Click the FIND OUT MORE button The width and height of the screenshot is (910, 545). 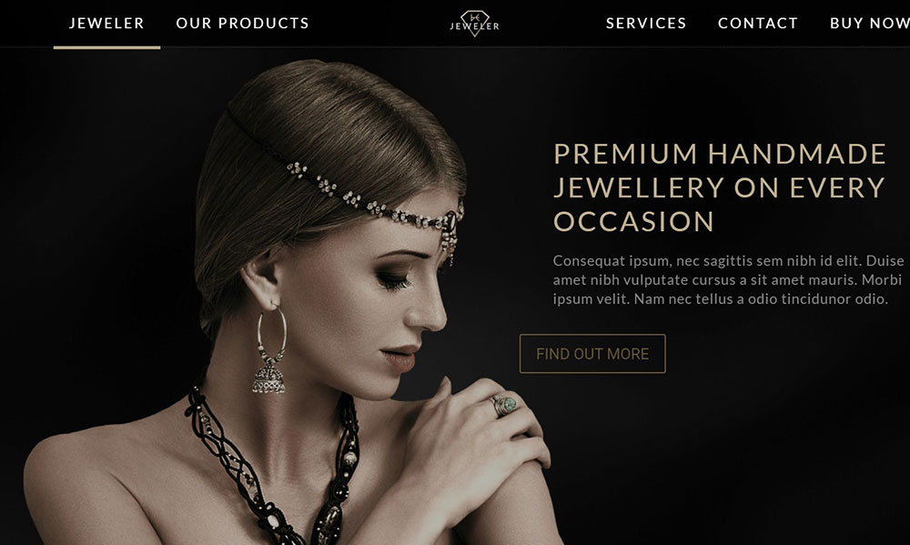click(x=592, y=353)
